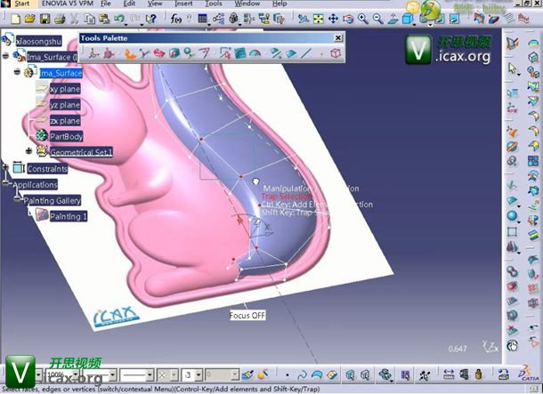The width and height of the screenshot is (543, 394).
Task: Click the Cut scissors icon
Action: click(72, 18)
